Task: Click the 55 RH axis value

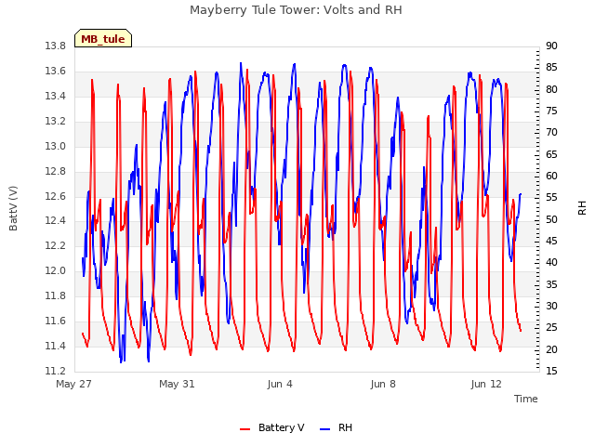Action: 551,198
